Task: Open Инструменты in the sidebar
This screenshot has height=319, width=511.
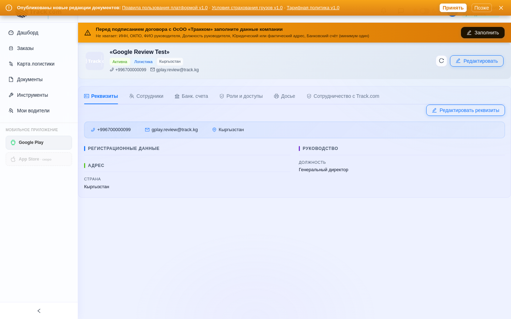Action: 39,95
